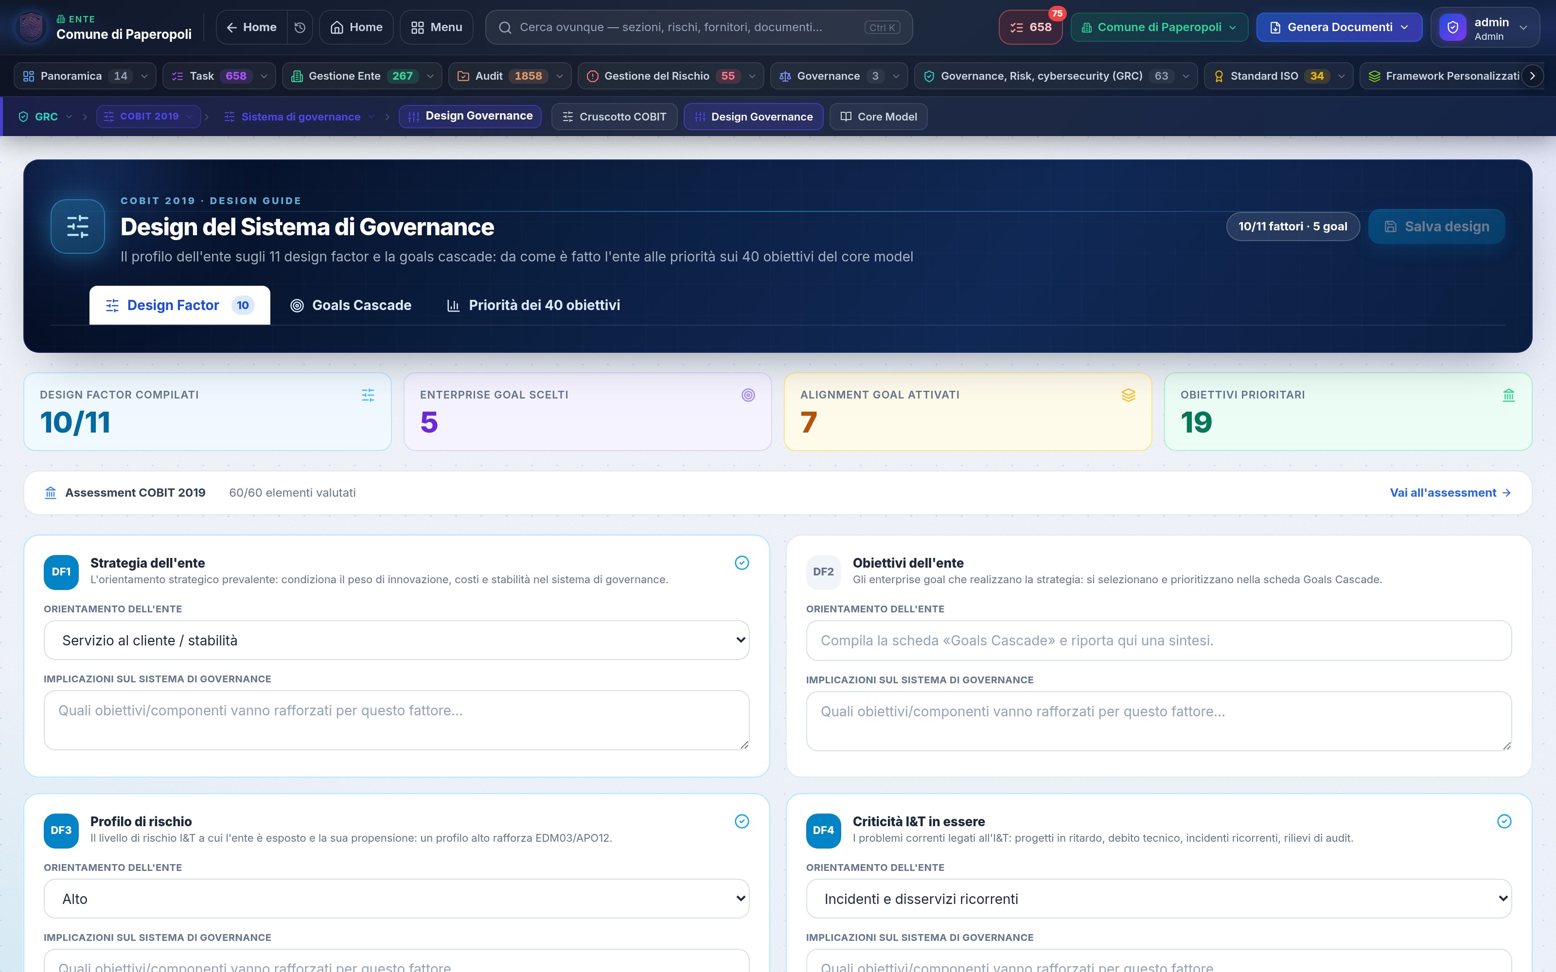This screenshot has width=1556, height=972.
Task: Click the Obiettivi Prioritari value 19
Action: tap(1196, 422)
